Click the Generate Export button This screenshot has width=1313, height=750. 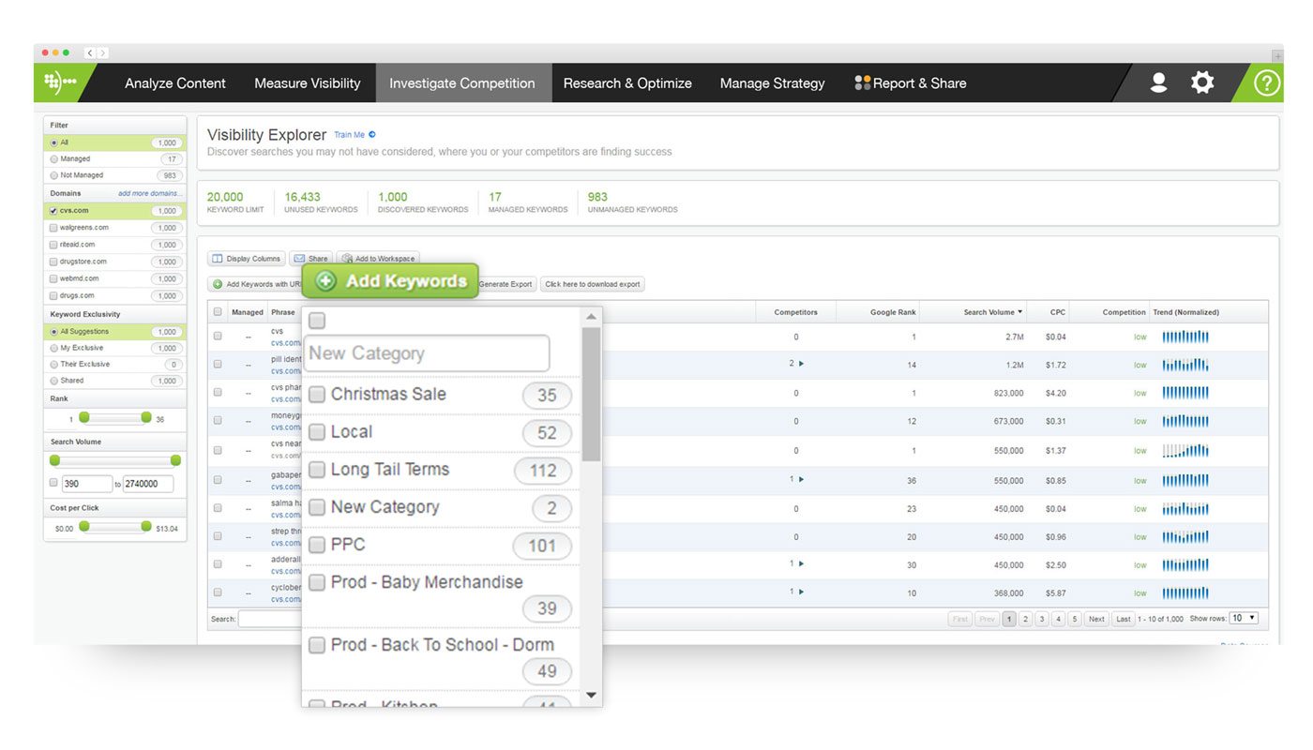pos(506,284)
